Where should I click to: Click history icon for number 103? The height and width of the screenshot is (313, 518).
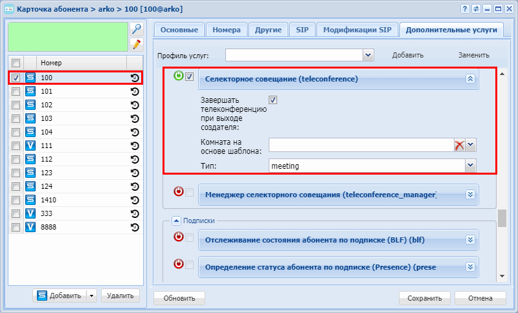tap(135, 118)
